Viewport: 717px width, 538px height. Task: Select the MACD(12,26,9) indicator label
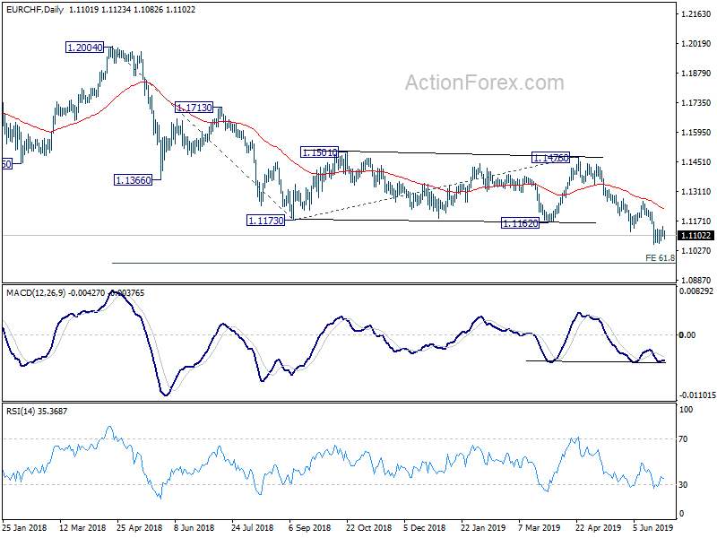pos(36,293)
